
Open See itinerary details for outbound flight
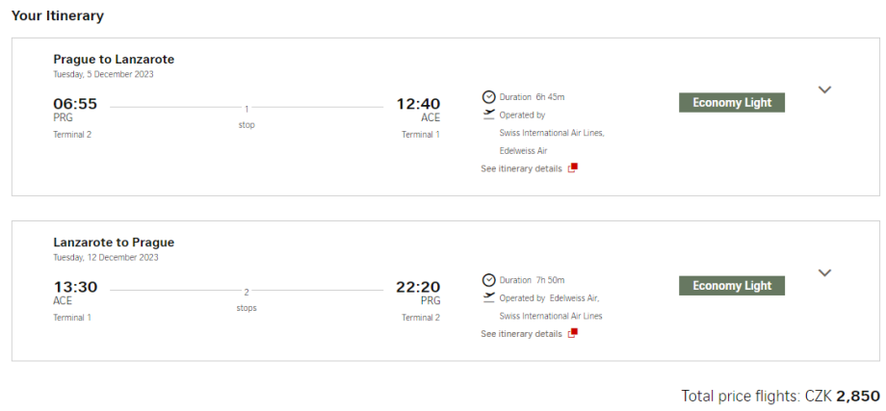(521, 168)
